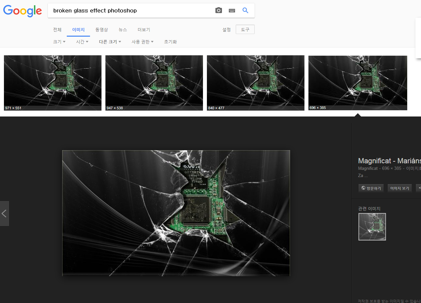Select the 840 × 477 thumbnail
The height and width of the screenshot is (303, 421).
[x=256, y=83]
